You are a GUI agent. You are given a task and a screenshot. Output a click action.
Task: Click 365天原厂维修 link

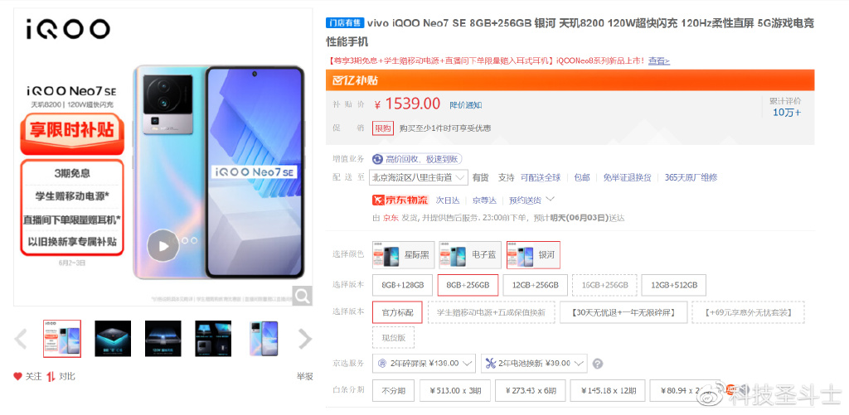coord(691,177)
